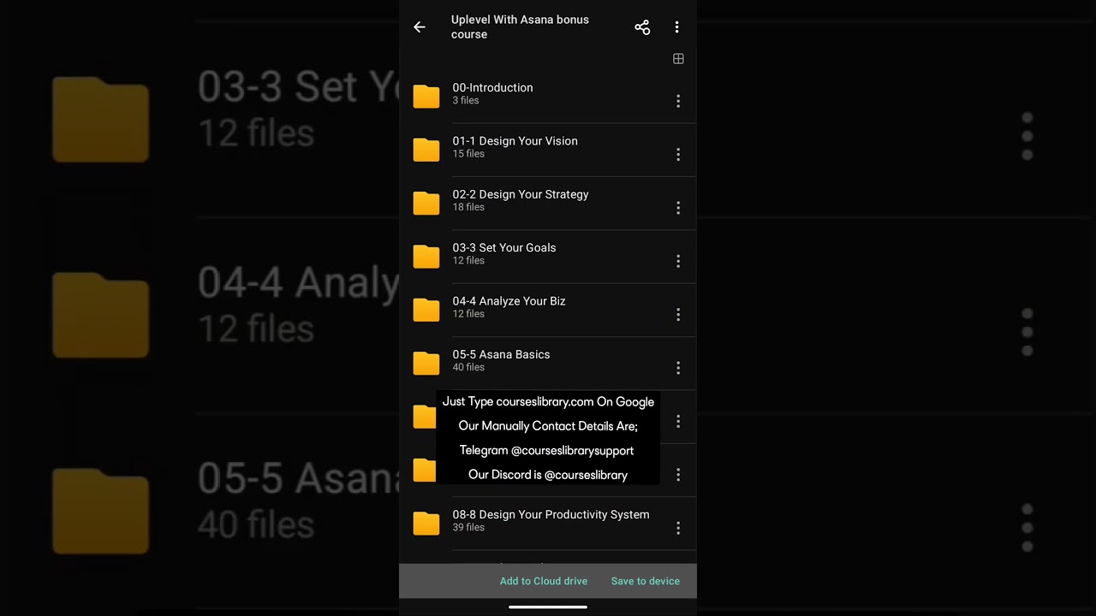Open the top-right overflow menu

pos(676,27)
